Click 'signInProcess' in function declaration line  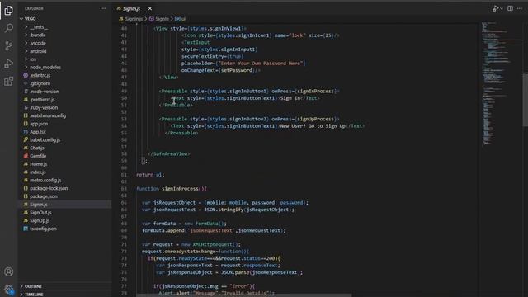tap(180, 189)
